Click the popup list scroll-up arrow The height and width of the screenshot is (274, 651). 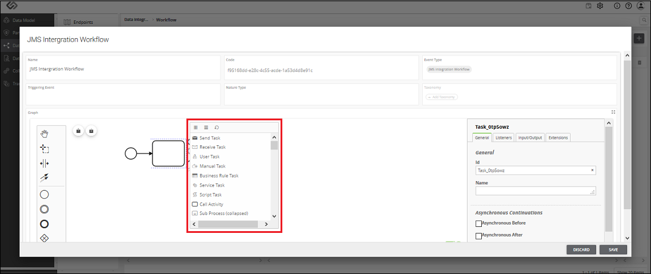274,138
